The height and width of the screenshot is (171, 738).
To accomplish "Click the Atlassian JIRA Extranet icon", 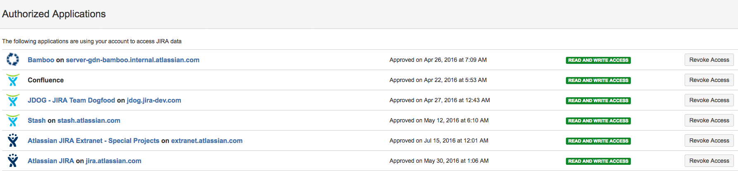I will (13, 141).
